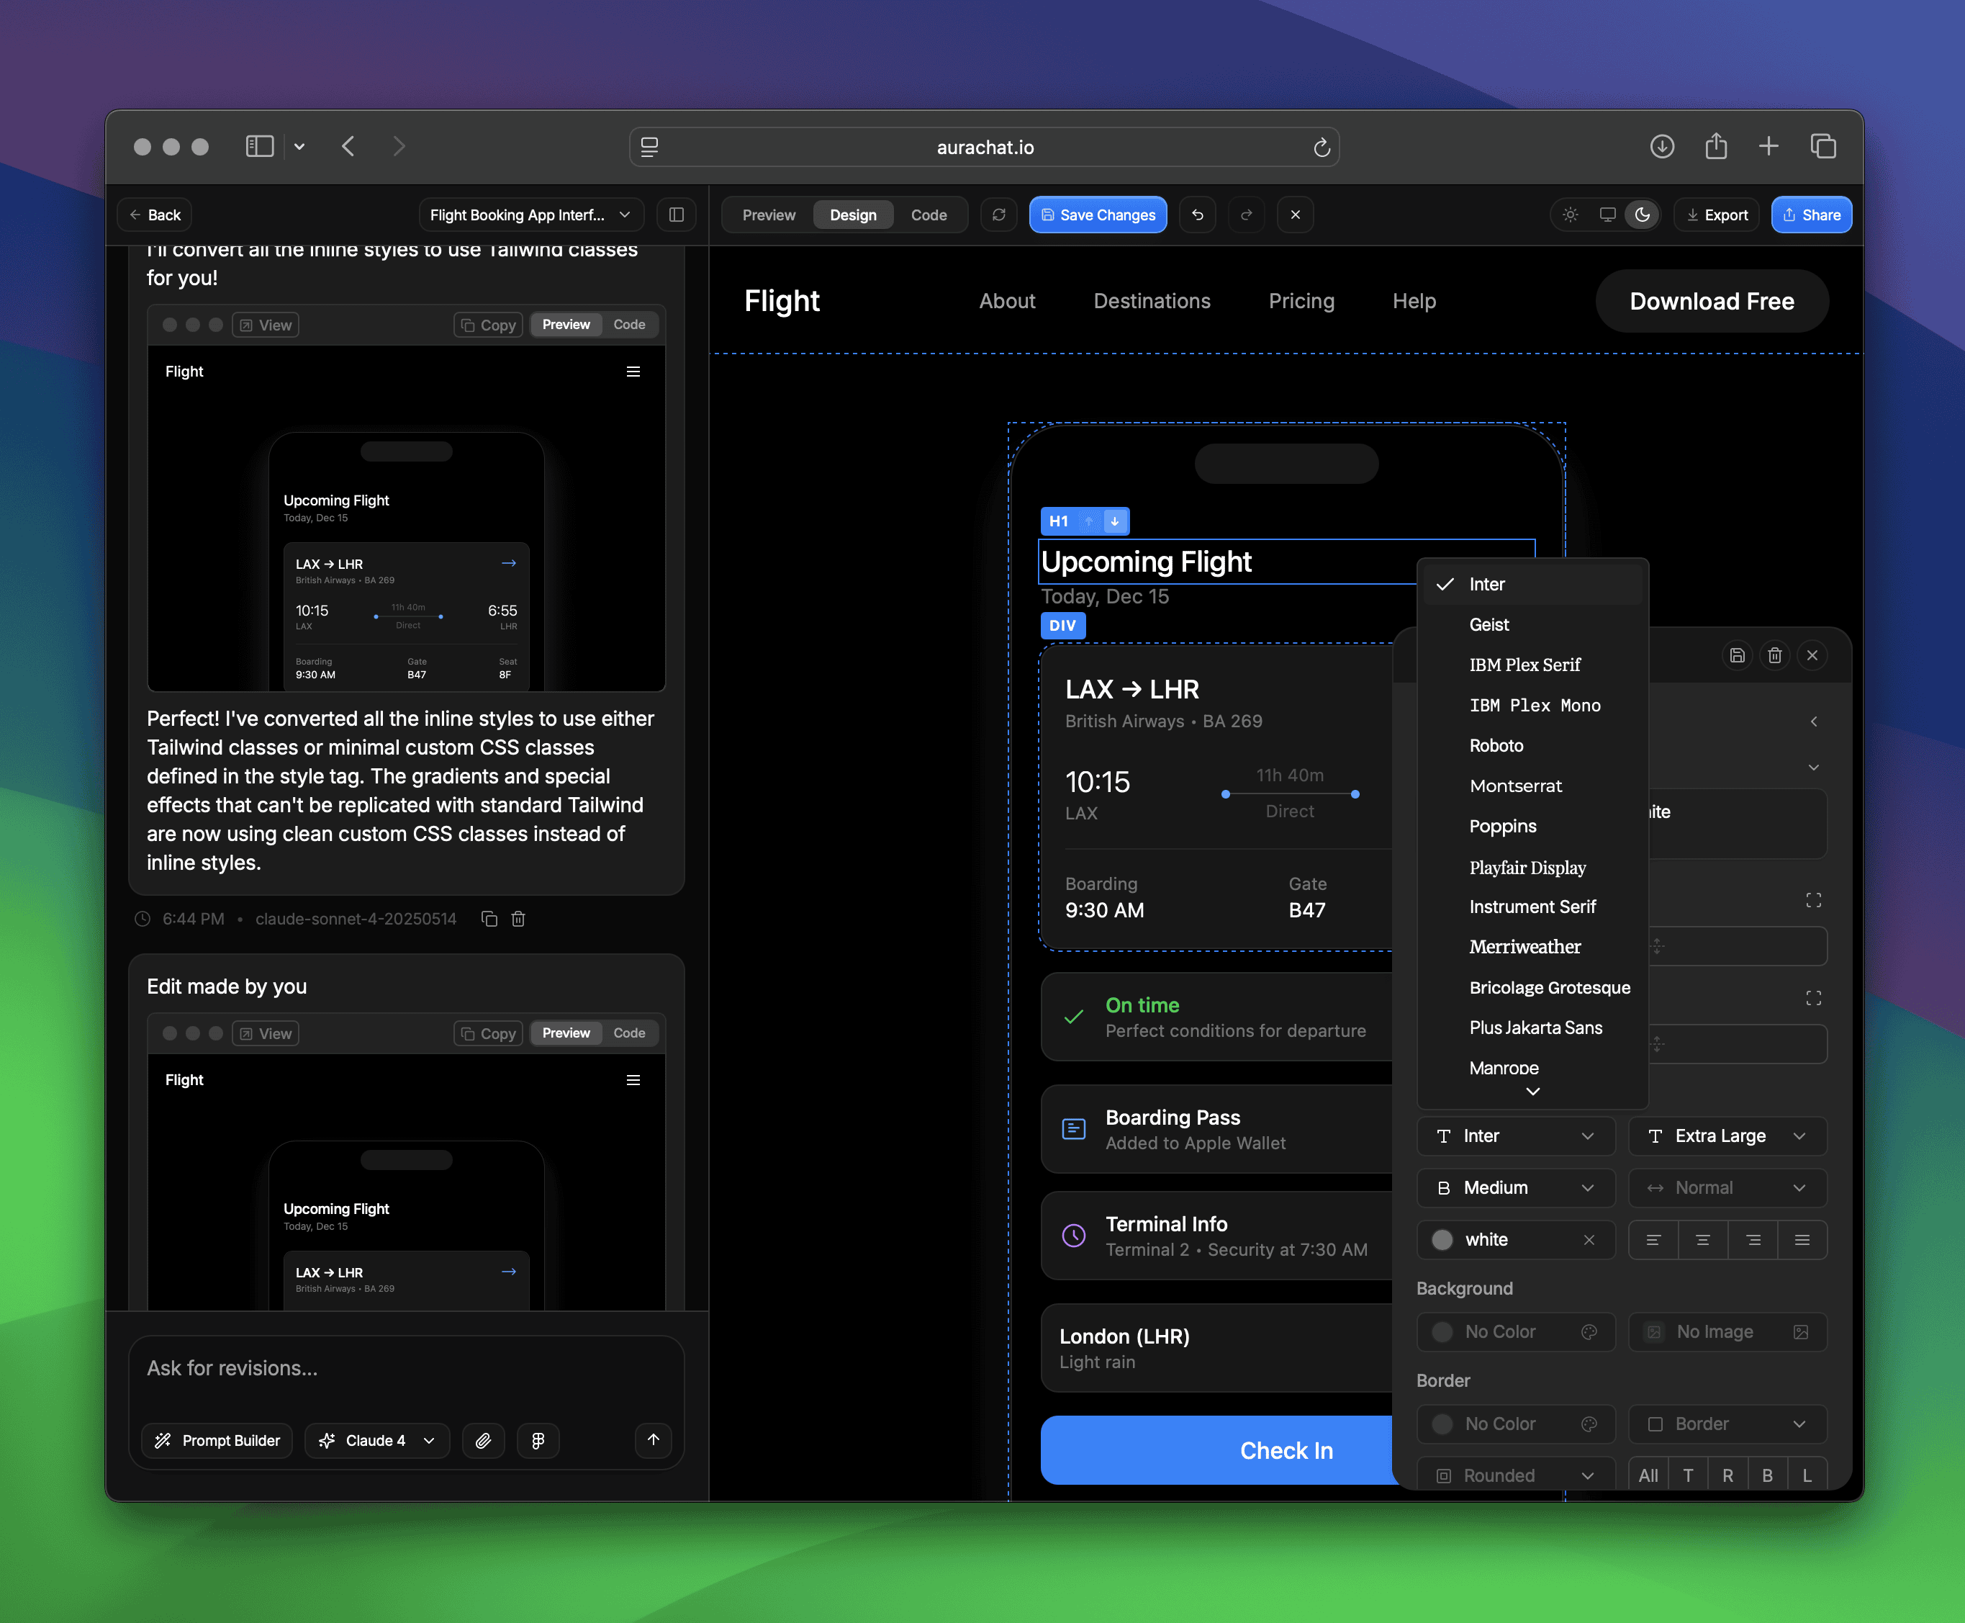This screenshot has width=1965, height=1623.
Task: Click the Export button
Action: point(1717,215)
